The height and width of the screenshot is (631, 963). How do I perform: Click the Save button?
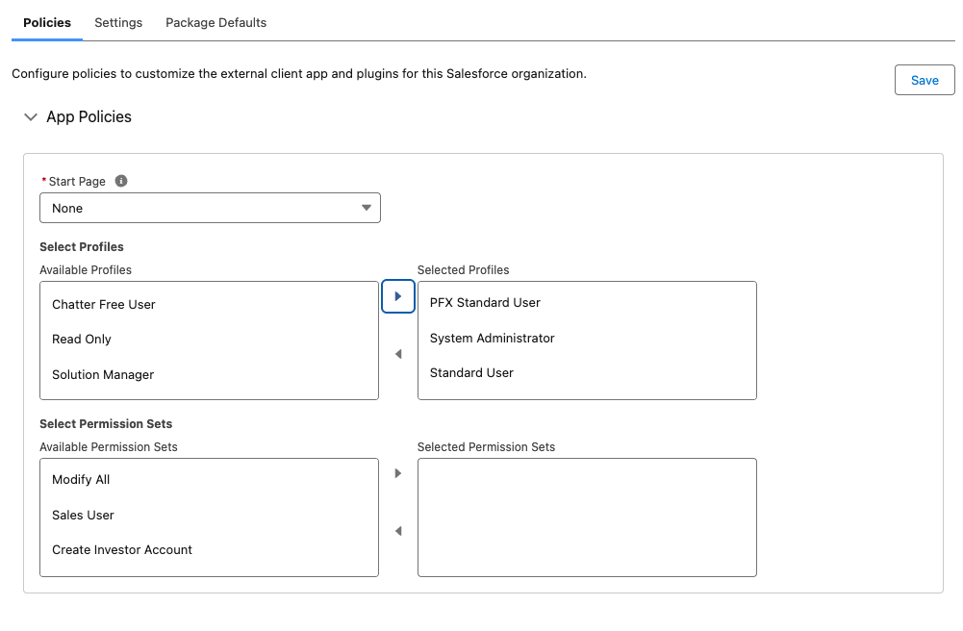924,81
